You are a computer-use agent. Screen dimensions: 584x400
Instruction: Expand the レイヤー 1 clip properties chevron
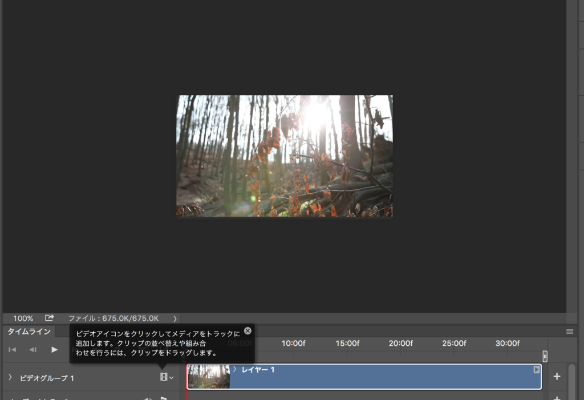pyautogui.click(x=234, y=369)
